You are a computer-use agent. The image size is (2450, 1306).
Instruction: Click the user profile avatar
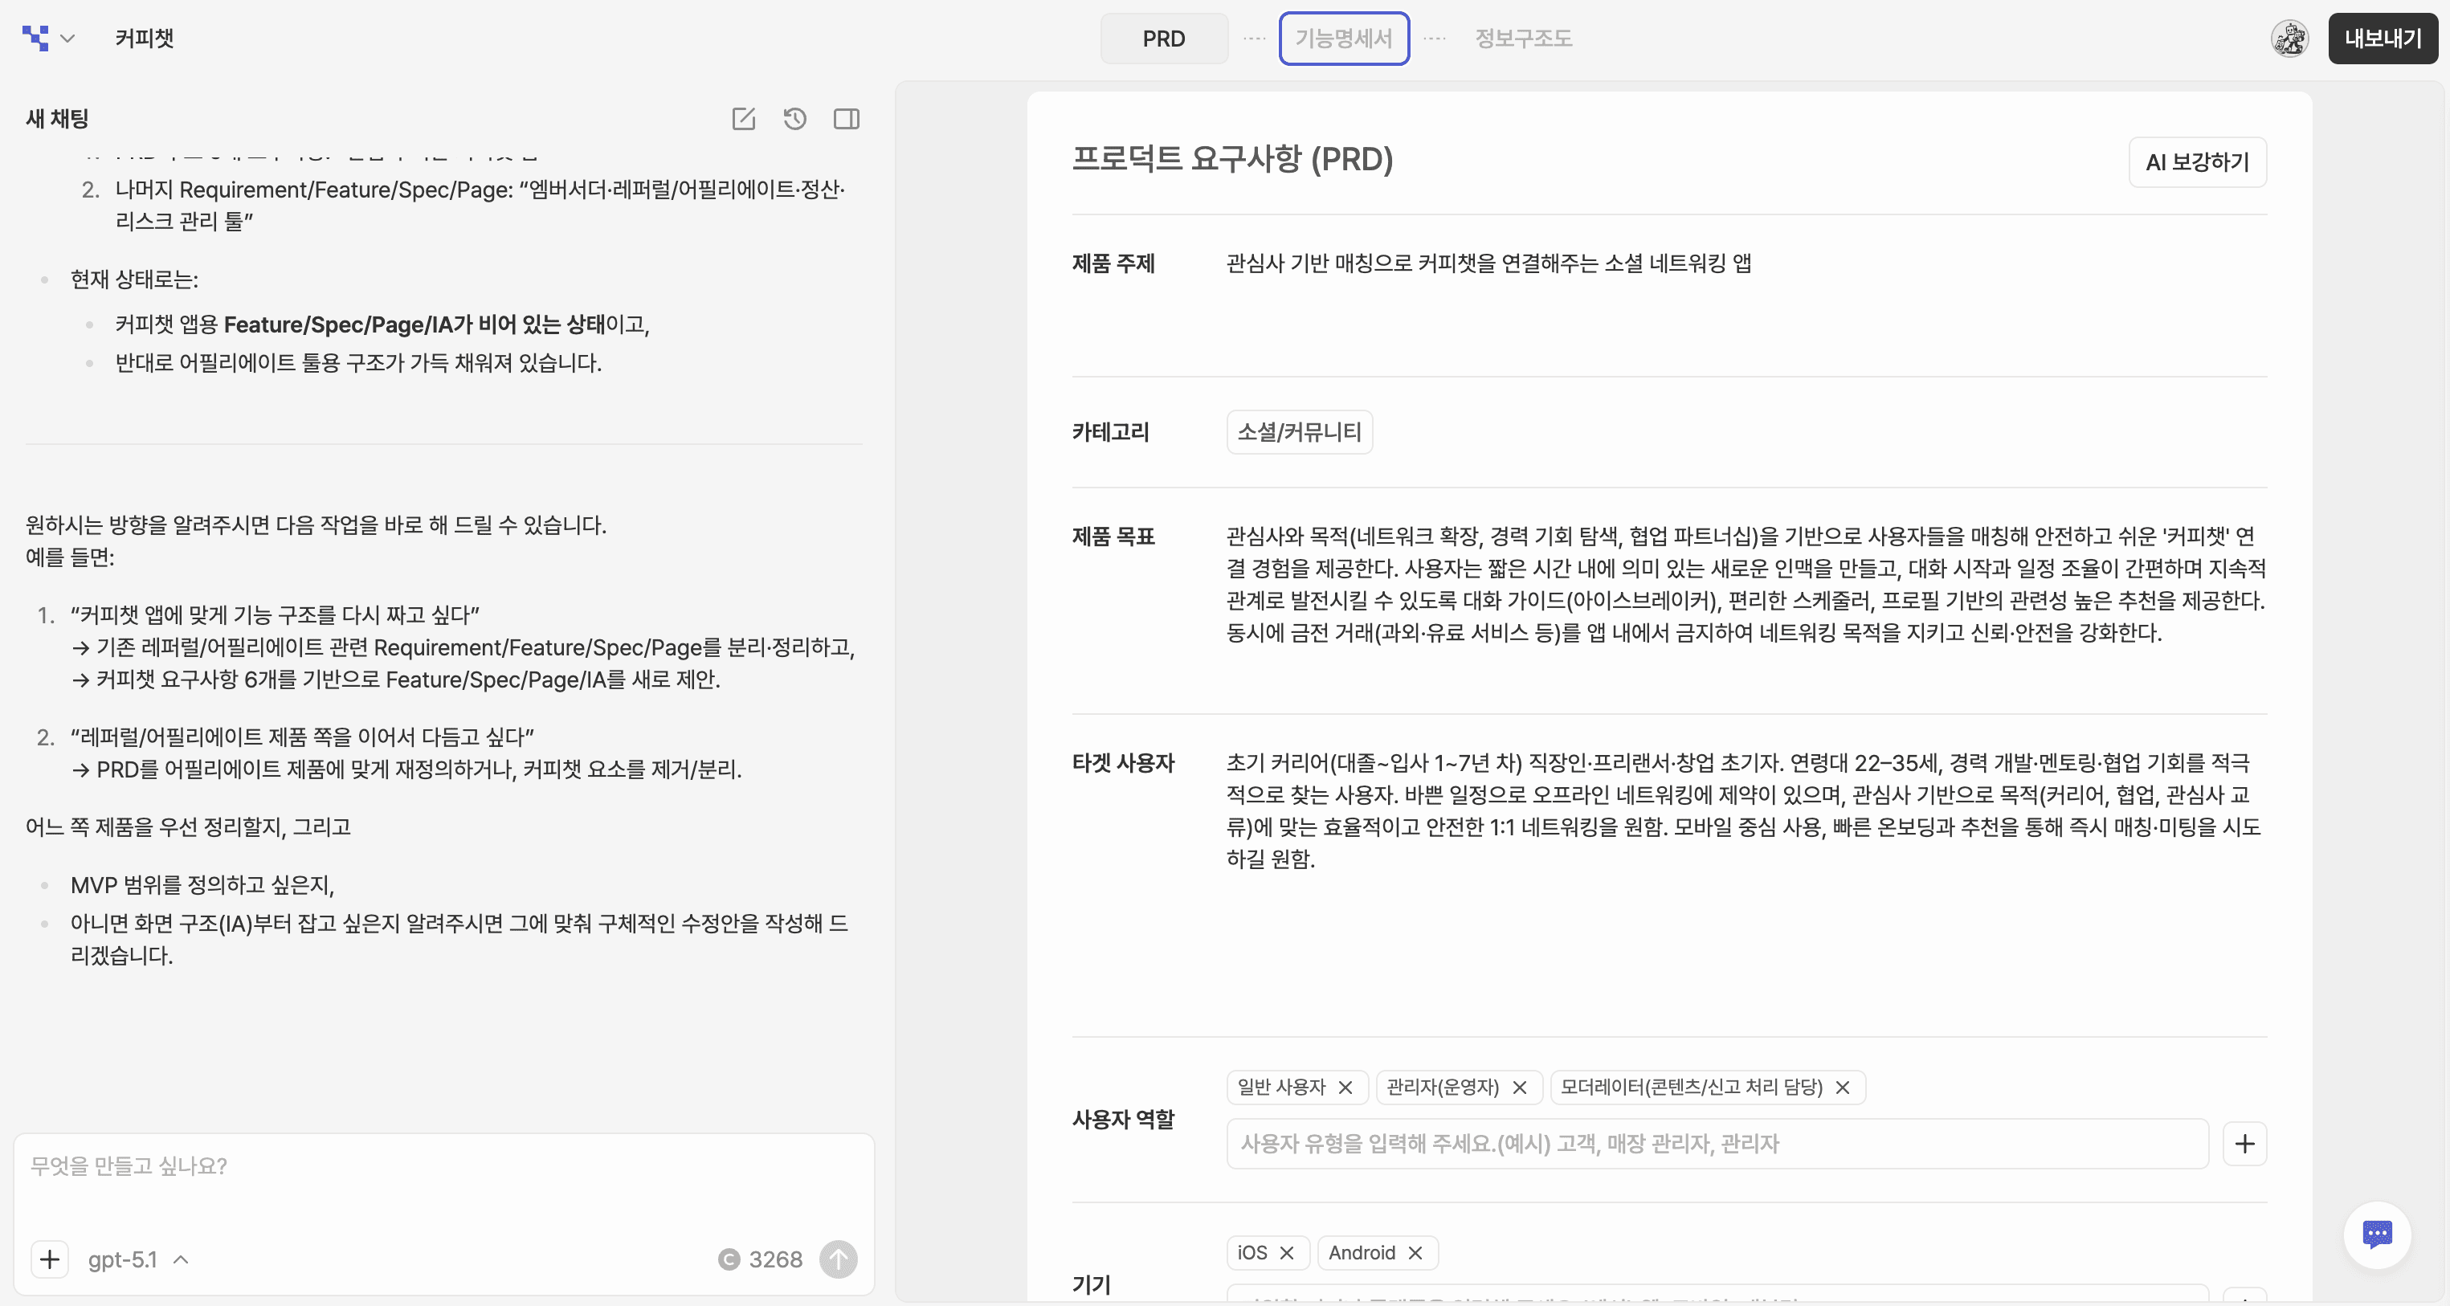2289,39
